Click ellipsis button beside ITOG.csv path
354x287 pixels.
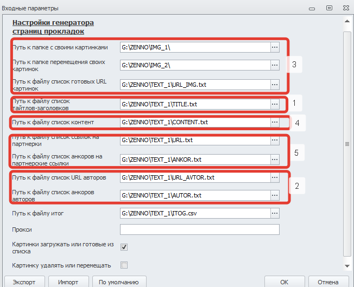point(274,213)
